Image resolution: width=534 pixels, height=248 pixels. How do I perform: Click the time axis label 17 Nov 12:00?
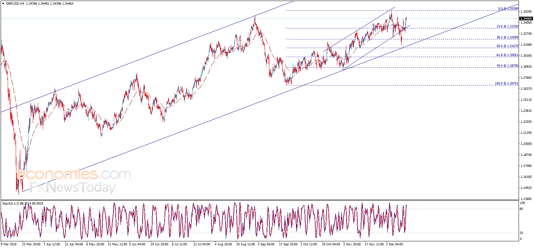(x=374, y=244)
